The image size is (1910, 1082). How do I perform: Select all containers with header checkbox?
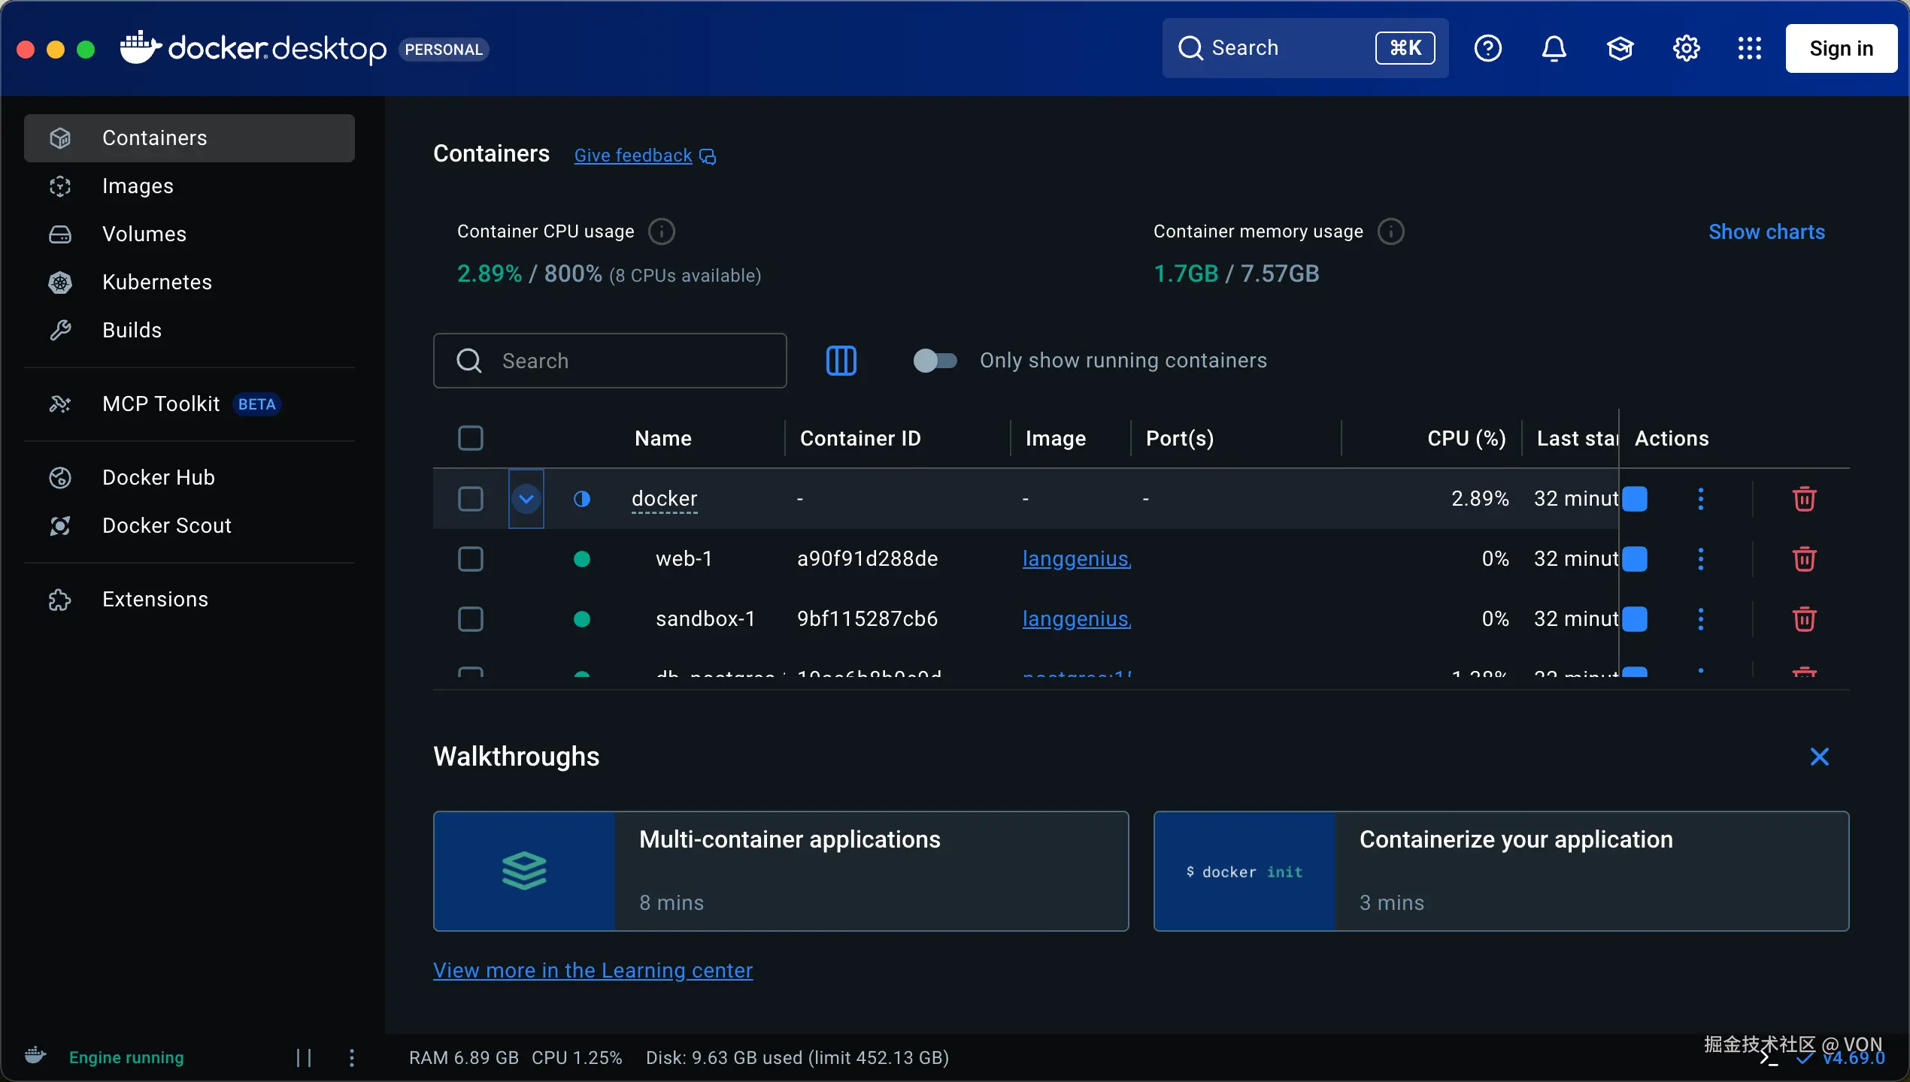471,437
